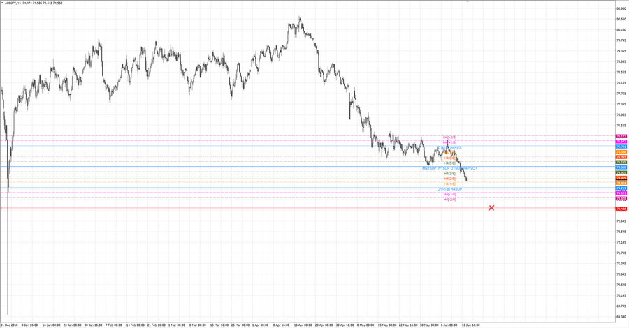629x328 pixels.
Task: Click the 70.945 price axis value
Action: [x=621, y=274]
